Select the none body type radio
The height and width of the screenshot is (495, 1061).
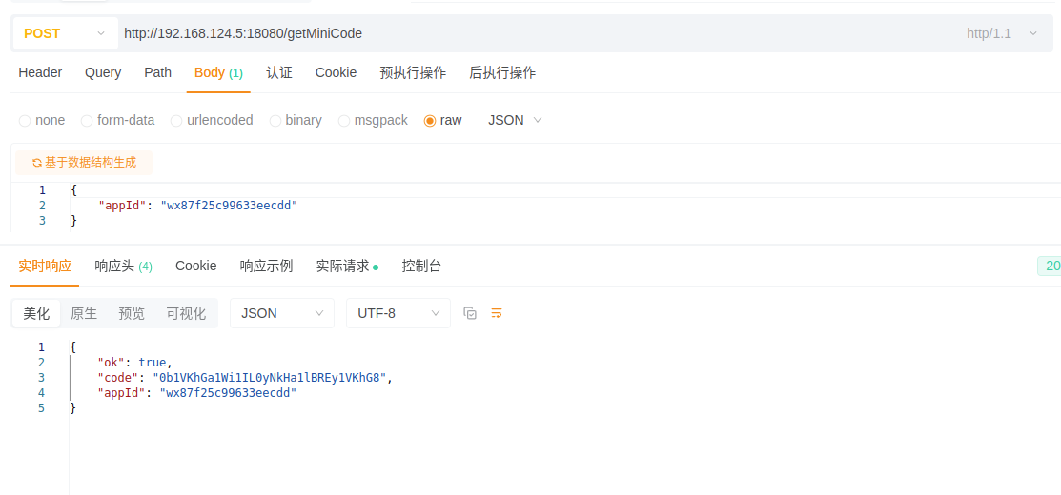click(25, 121)
